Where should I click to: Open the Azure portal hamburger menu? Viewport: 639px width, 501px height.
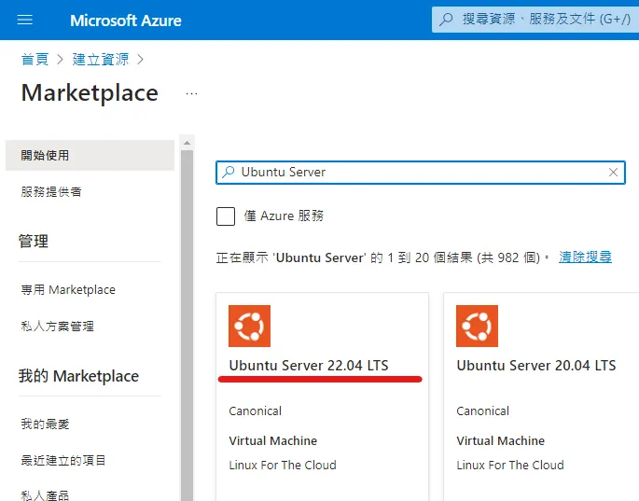[25, 20]
